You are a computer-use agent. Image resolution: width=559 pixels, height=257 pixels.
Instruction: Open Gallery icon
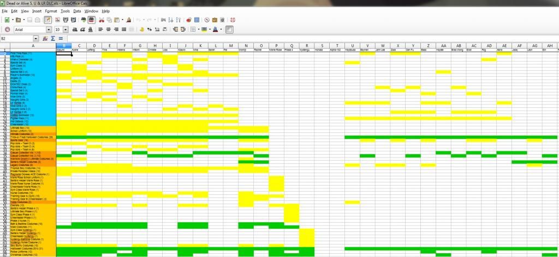point(215,20)
